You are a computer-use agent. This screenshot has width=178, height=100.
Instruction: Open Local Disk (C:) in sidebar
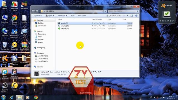coord(43,56)
